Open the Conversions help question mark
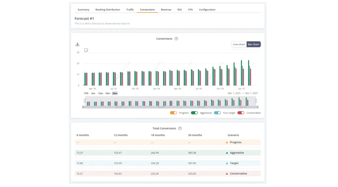338x187 pixels. coord(176,39)
